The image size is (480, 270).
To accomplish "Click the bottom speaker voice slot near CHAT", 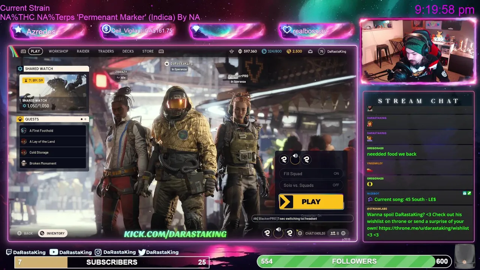I will pos(278,232).
